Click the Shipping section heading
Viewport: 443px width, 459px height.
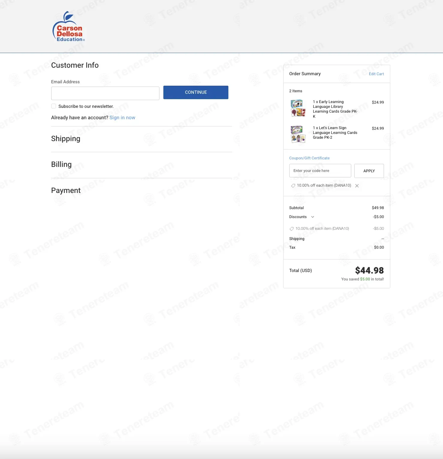pos(66,139)
